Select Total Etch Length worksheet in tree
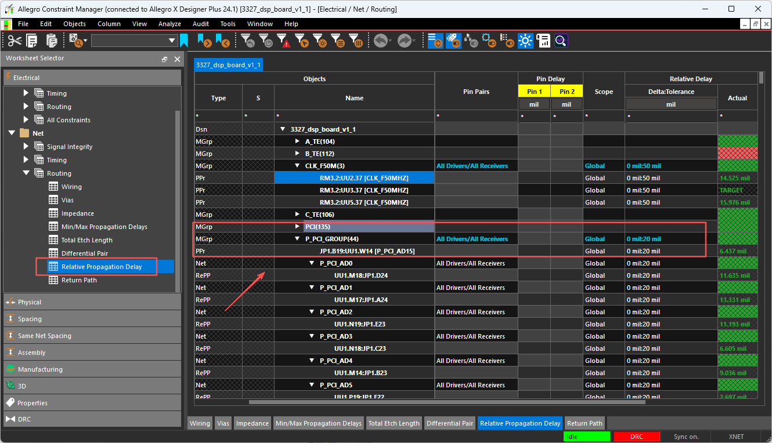The width and height of the screenshot is (772, 443). pos(86,240)
